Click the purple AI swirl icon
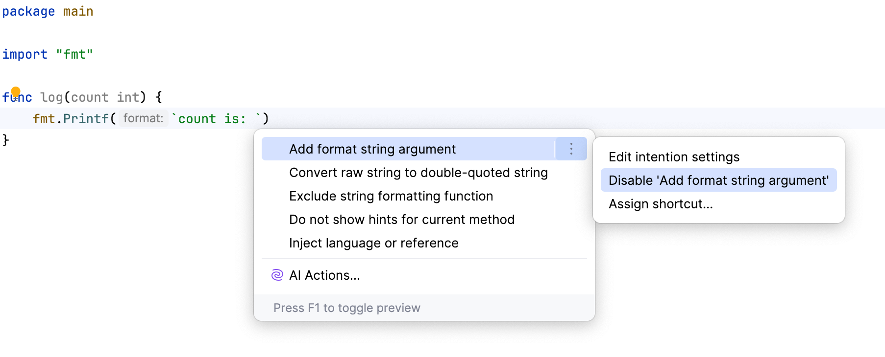 pyautogui.click(x=277, y=275)
